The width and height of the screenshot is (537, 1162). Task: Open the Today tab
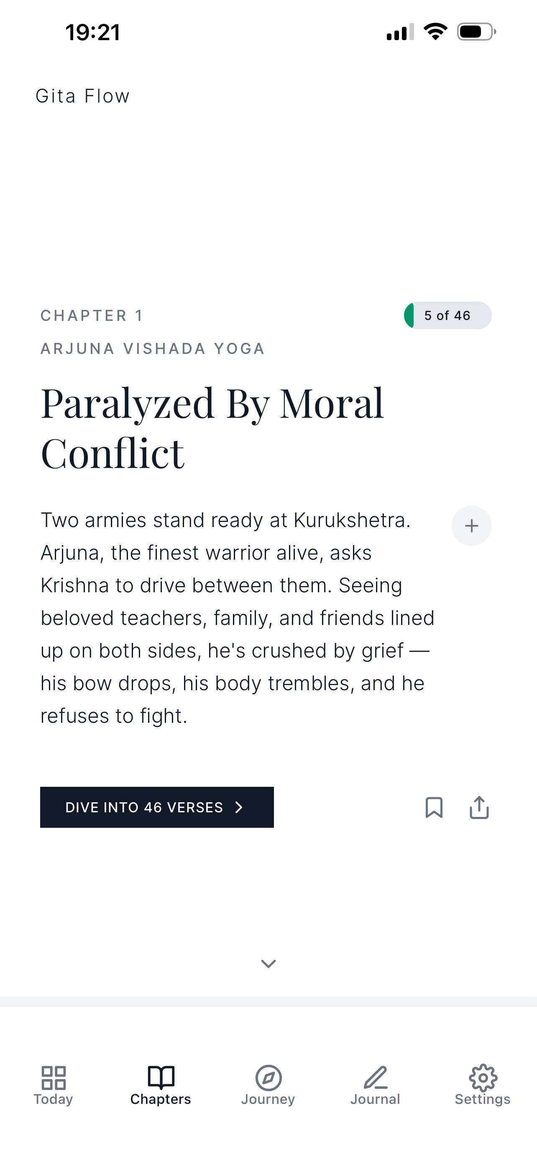53,1085
